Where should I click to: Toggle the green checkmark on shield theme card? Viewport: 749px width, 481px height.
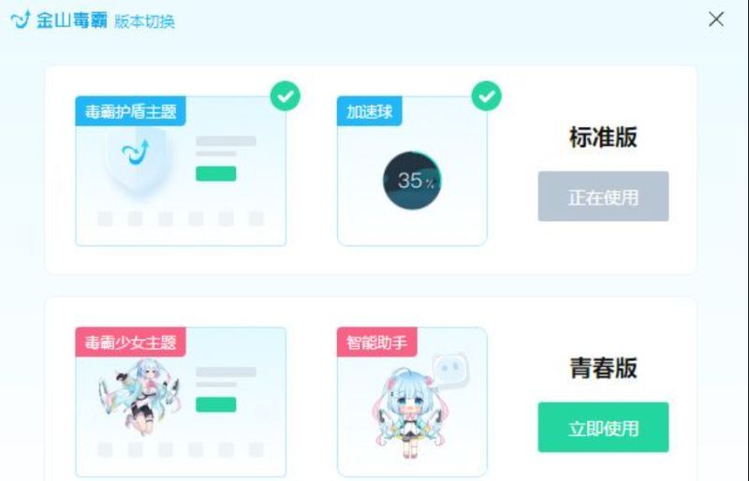click(286, 96)
